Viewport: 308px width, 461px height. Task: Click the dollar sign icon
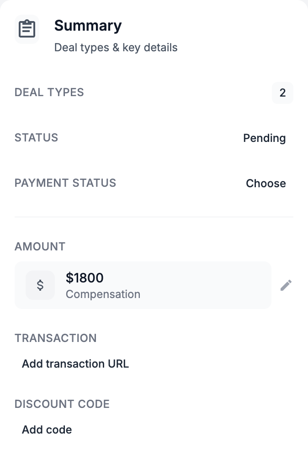[x=40, y=285]
